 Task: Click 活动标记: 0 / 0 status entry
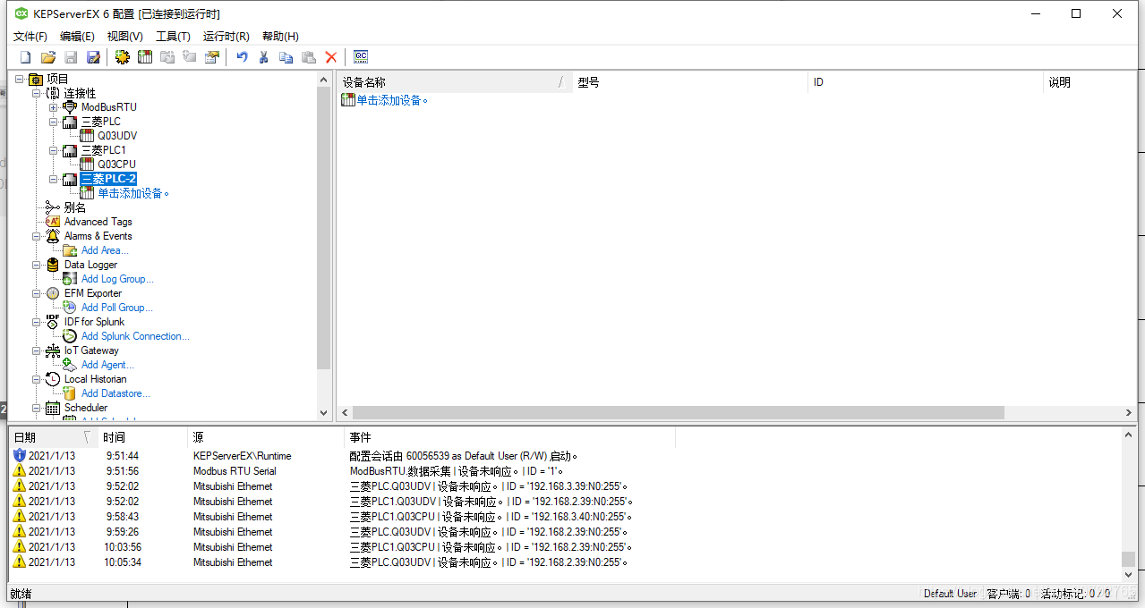click(x=1076, y=594)
